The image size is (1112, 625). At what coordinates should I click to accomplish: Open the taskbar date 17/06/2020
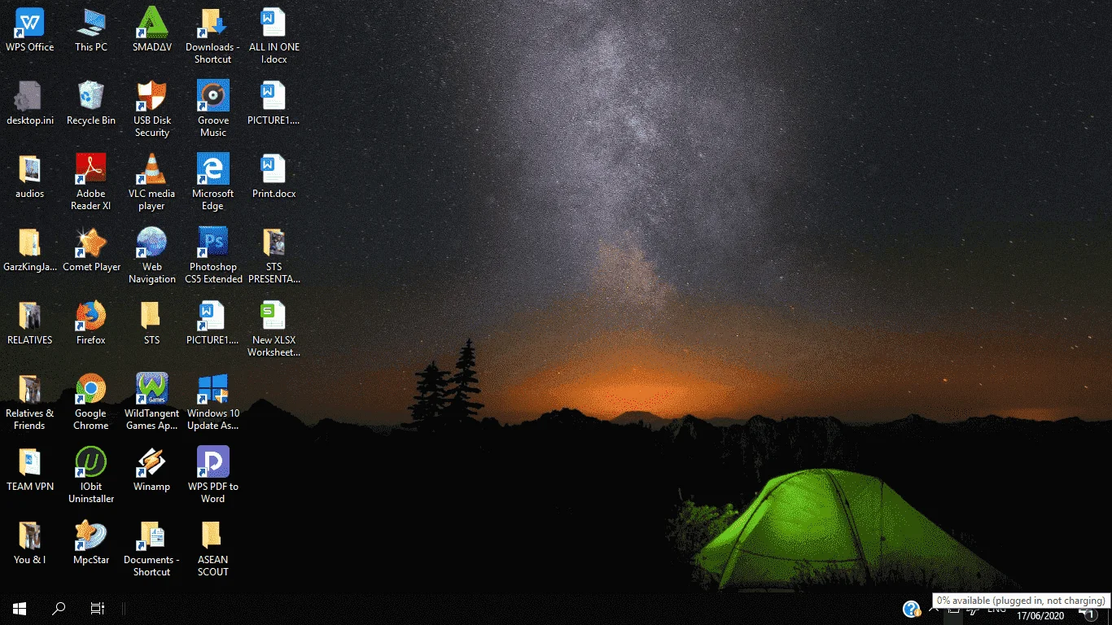click(x=1040, y=616)
